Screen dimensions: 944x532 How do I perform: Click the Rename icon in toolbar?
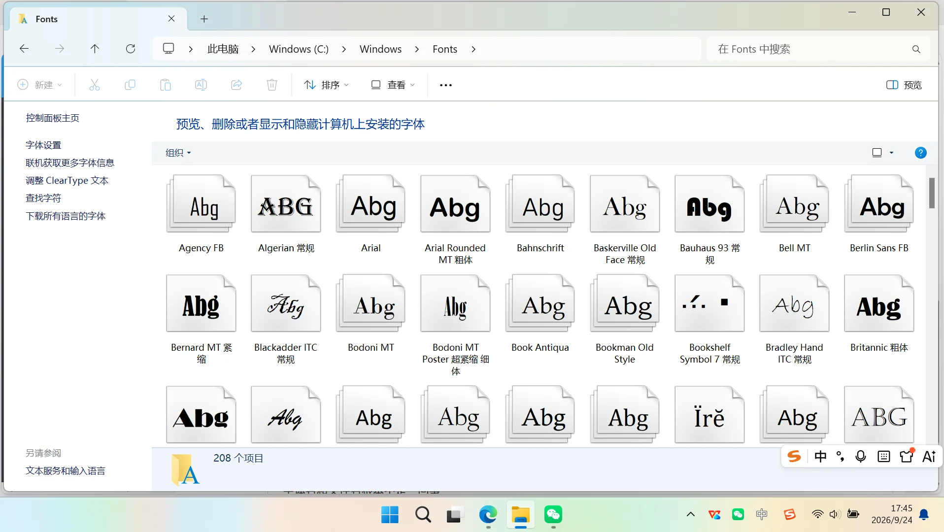[201, 85]
